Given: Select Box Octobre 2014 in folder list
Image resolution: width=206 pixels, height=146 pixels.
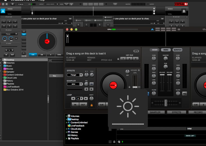Looking at the screenshot, I should coord(15,90).
